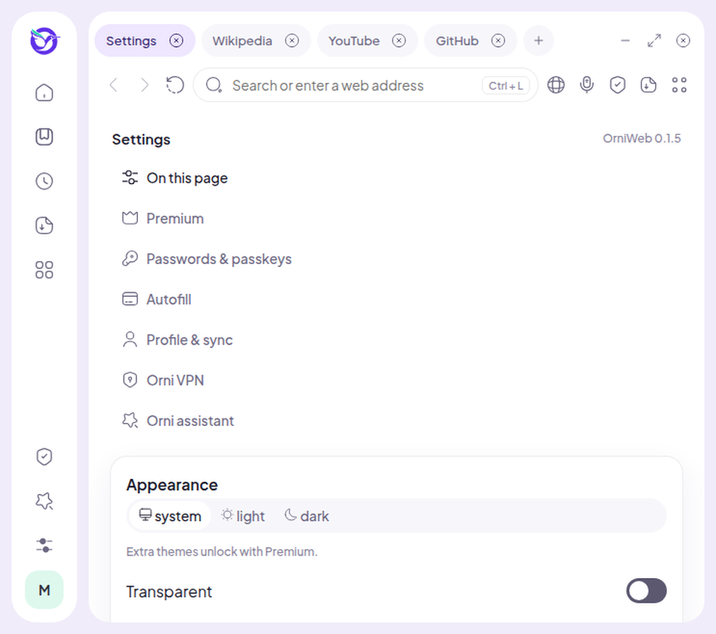Select the light theme option
This screenshot has width=716, height=634.
click(243, 515)
